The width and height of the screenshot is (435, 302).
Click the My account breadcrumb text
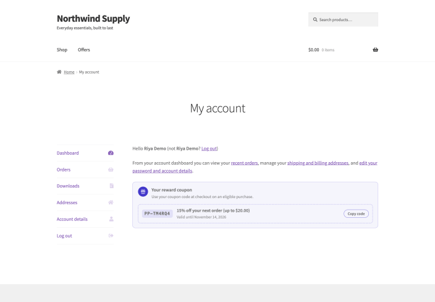pos(89,72)
